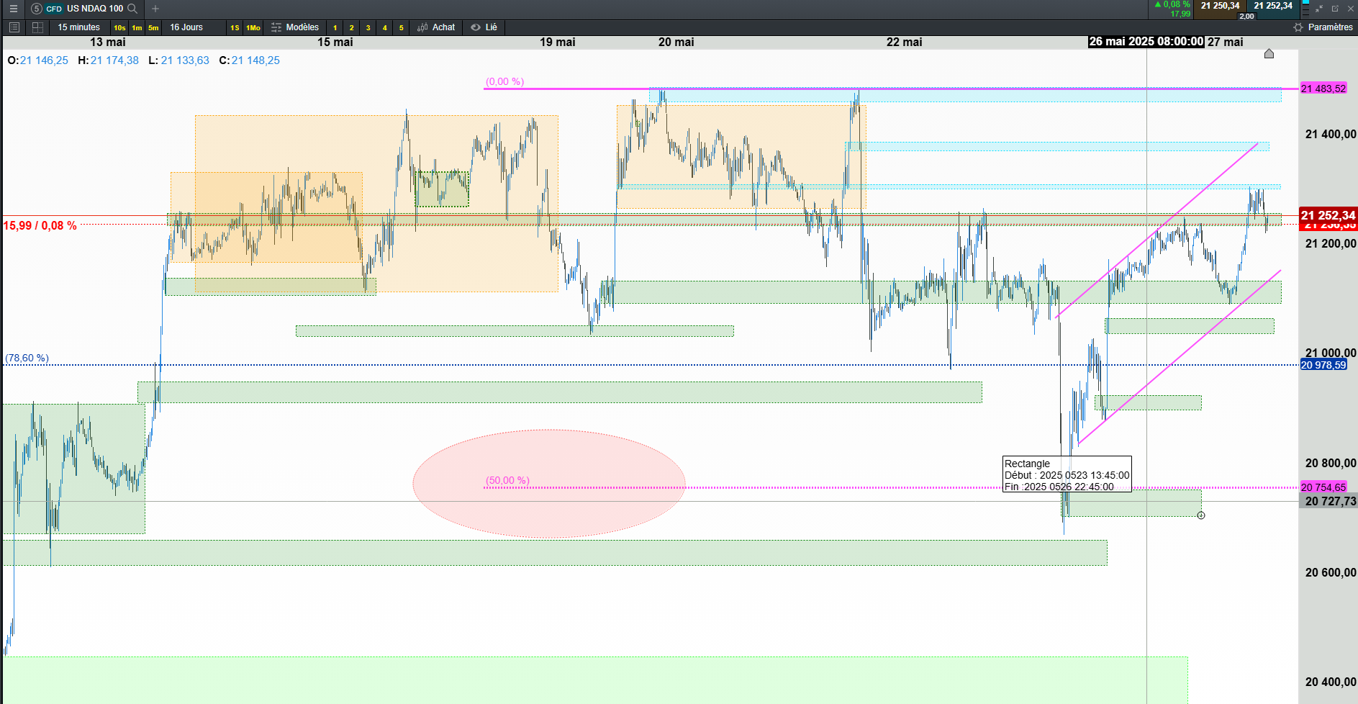Image resolution: width=1358 pixels, height=704 pixels.
Task: Detach chart with pop-out window icon
Action: (1335, 9)
